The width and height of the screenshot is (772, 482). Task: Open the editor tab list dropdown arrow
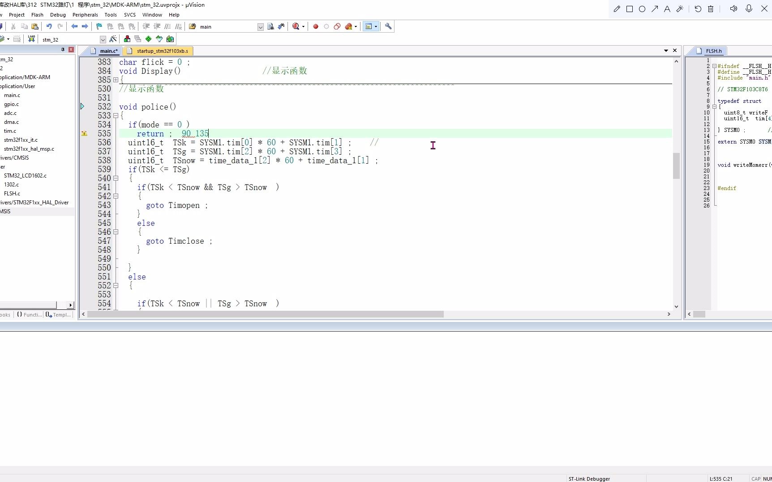[666, 51]
